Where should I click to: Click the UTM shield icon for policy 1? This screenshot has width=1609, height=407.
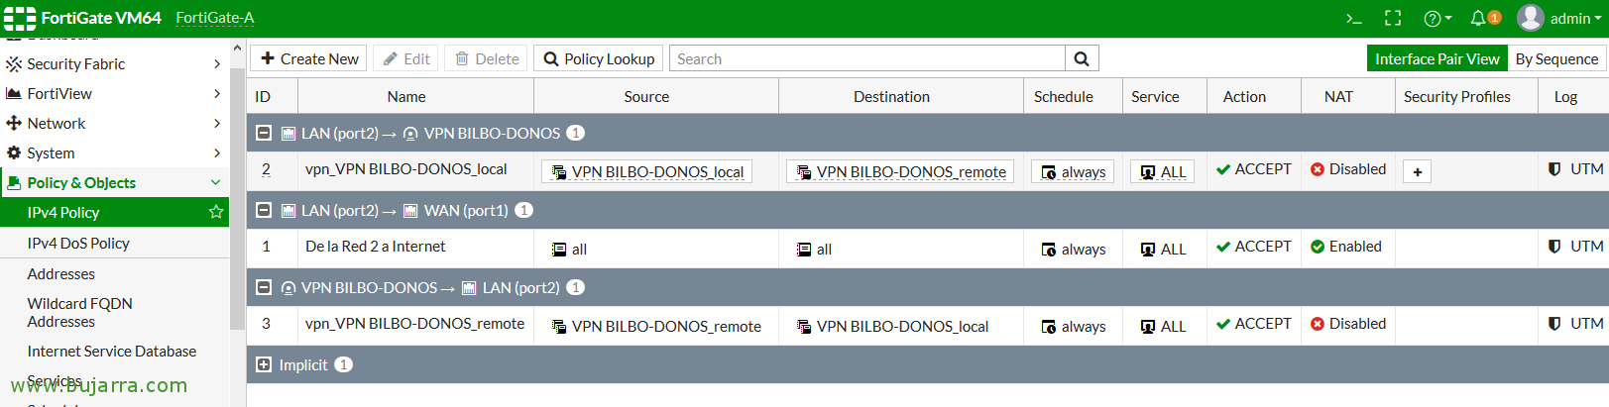1554,247
